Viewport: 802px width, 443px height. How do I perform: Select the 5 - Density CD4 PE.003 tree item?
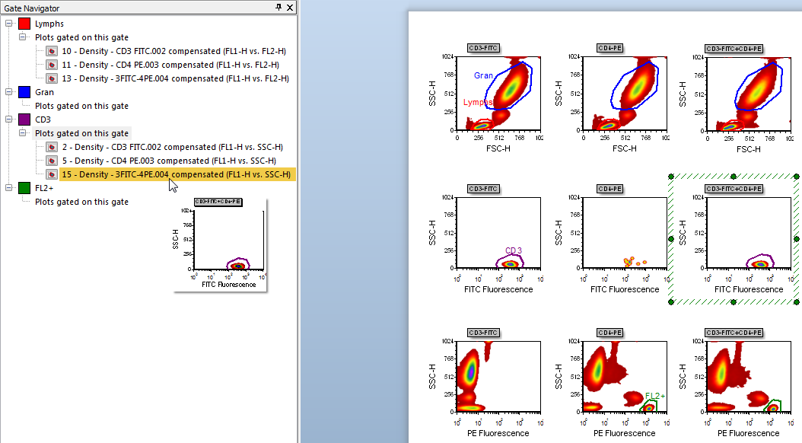[172, 161]
